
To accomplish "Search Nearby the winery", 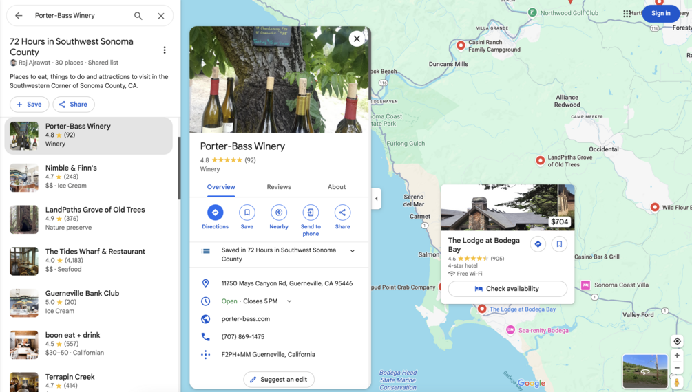I will [279, 213].
